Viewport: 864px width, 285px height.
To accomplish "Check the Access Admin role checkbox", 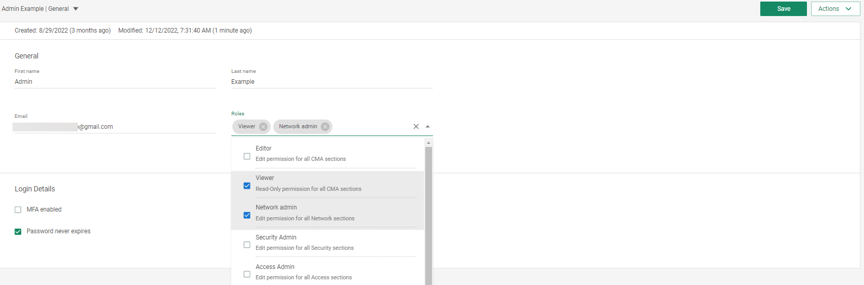I will click(247, 274).
